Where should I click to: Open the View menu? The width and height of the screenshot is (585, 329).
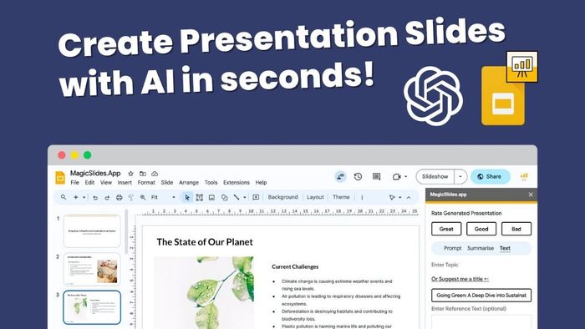(106, 183)
